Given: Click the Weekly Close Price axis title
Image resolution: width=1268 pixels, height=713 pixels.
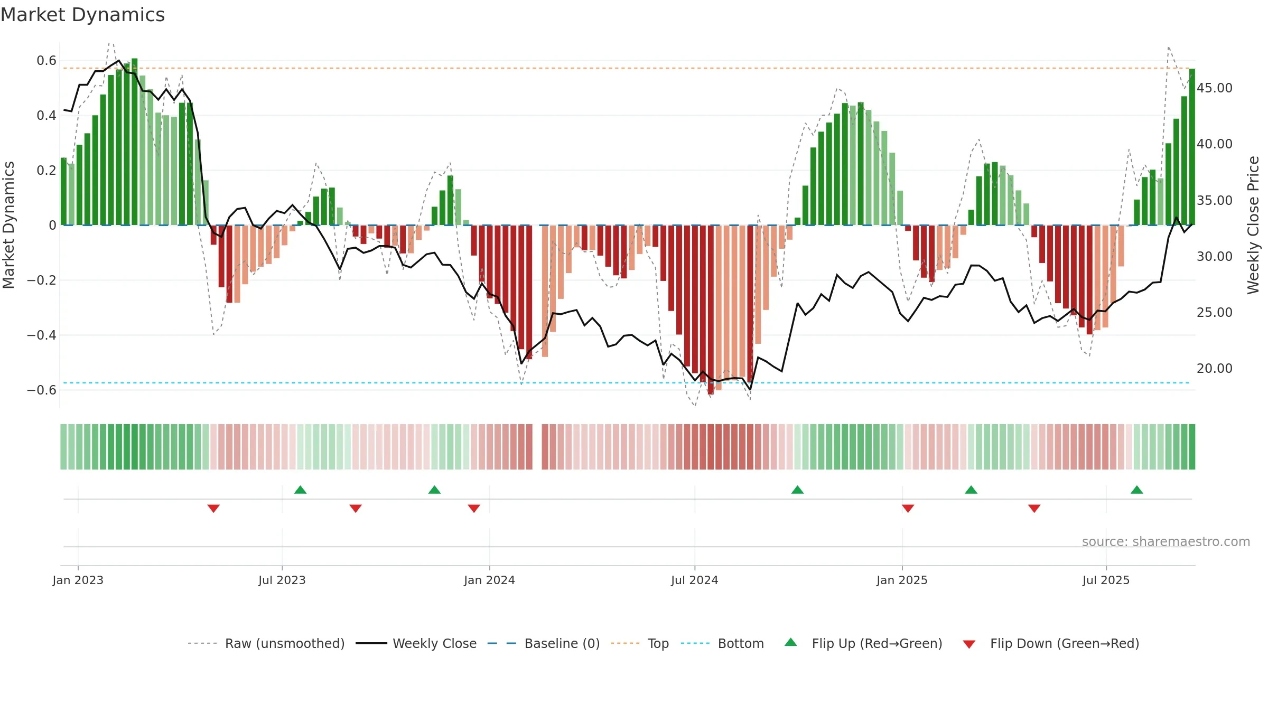Looking at the screenshot, I should 1253,225.
